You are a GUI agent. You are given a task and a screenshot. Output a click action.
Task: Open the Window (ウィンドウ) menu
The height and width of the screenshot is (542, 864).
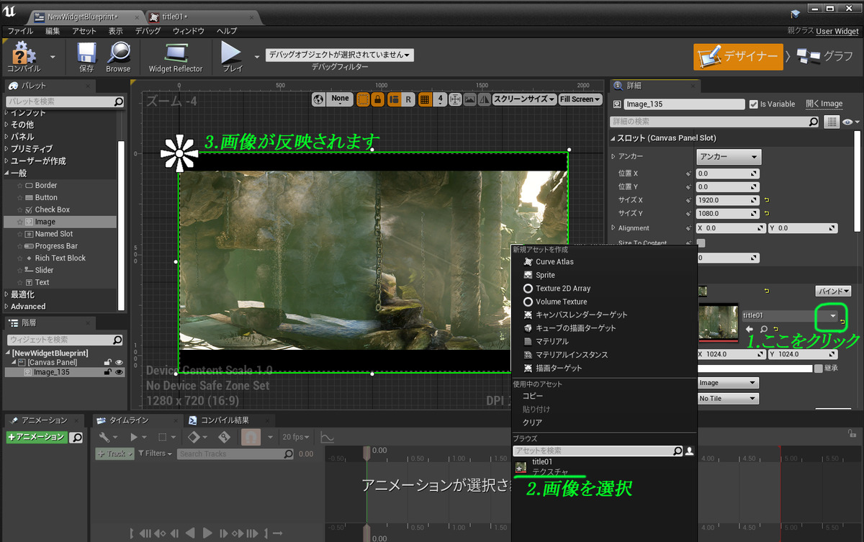189,31
